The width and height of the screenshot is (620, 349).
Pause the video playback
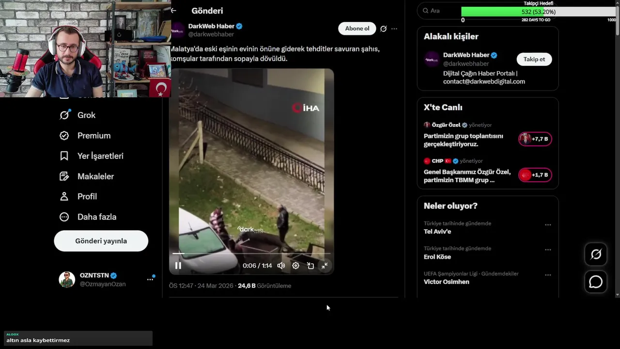coord(178,266)
